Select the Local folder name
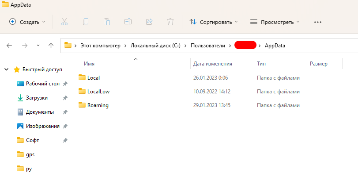The image size is (358, 177). coord(94,78)
